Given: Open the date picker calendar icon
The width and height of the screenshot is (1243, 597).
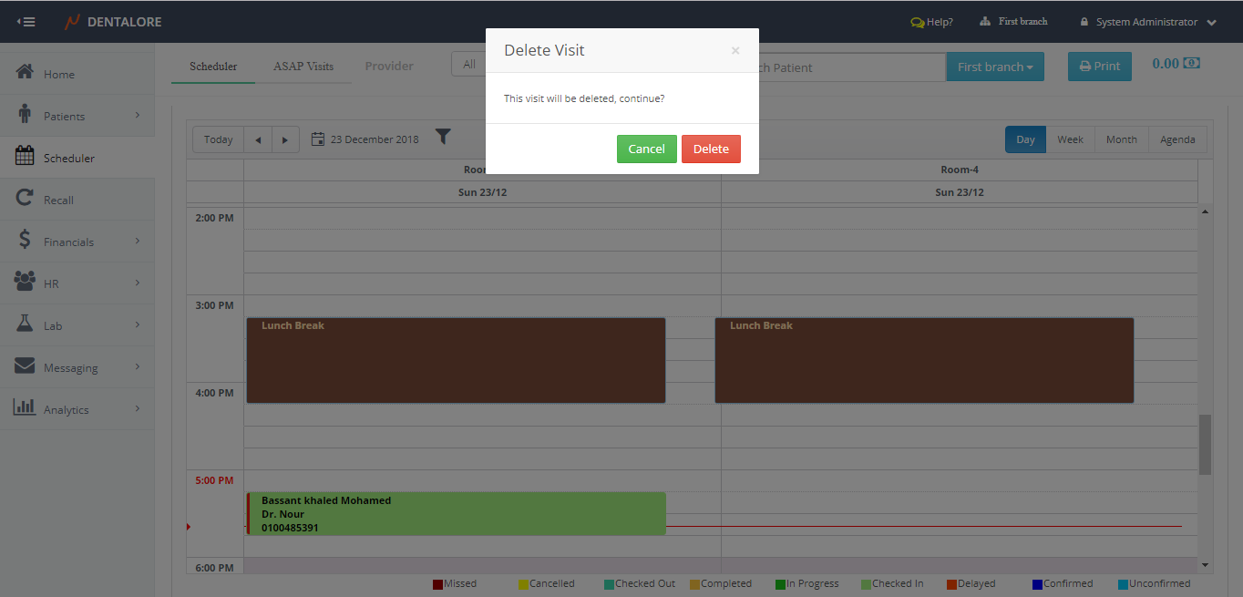Looking at the screenshot, I should [x=318, y=139].
